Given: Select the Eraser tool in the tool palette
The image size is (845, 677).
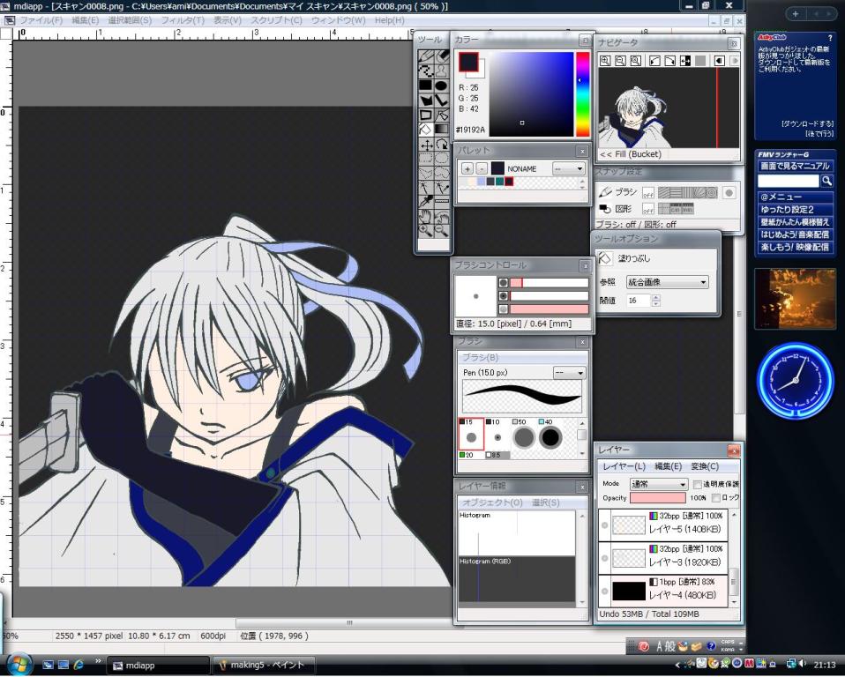Looking at the screenshot, I should (x=442, y=56).
